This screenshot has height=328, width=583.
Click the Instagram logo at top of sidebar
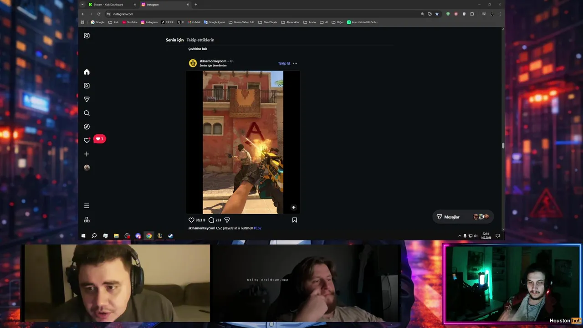pyautogui.click(x=87, y=36)
